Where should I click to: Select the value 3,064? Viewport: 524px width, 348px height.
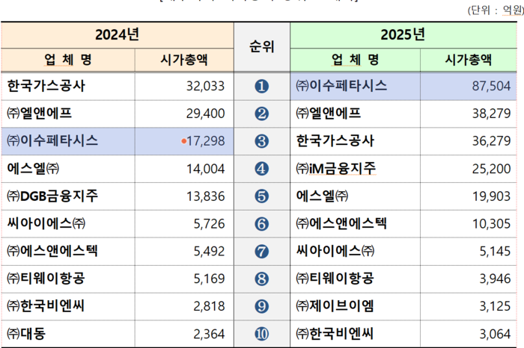[495, 334]
